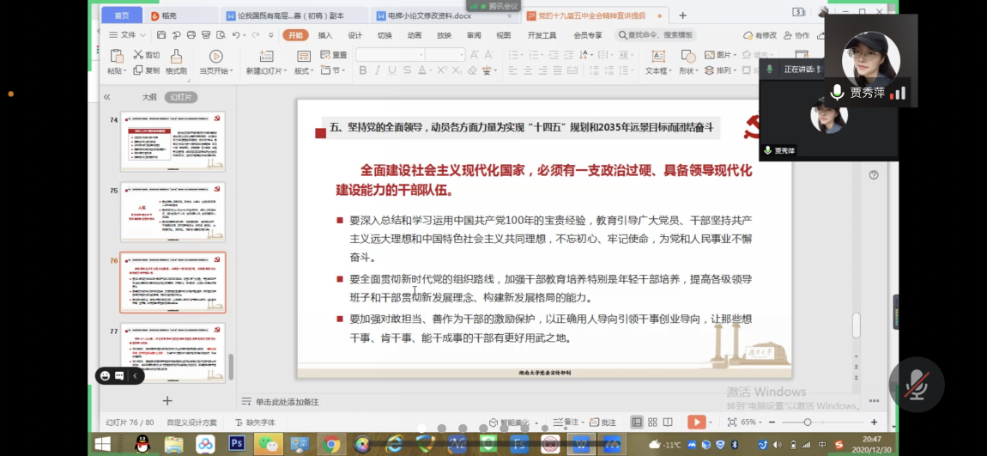Switch to slide sorter grid view

coord(652,422)
